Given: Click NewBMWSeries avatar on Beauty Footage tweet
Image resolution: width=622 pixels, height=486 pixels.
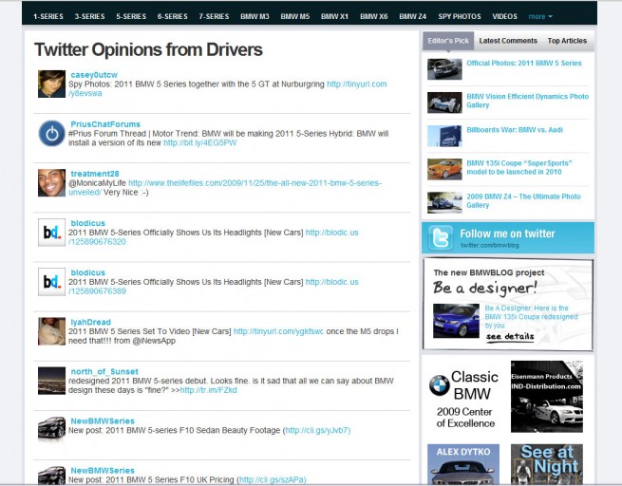Looking at the screenshot, I should click(51, 429).
